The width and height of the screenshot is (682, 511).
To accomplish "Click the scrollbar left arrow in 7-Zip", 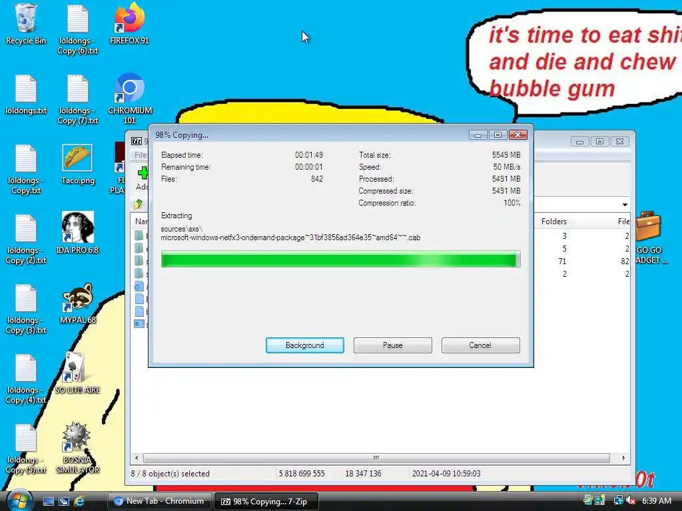I will [x=137, y=458].
